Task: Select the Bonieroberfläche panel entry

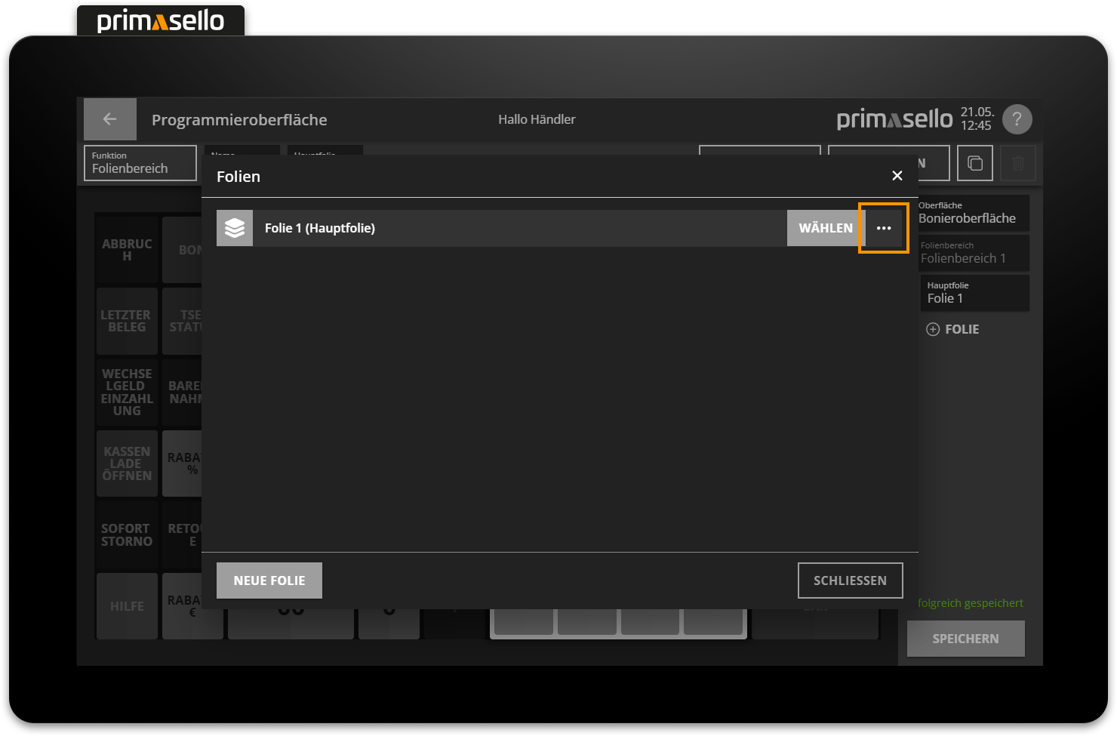Action: point(974,213)
